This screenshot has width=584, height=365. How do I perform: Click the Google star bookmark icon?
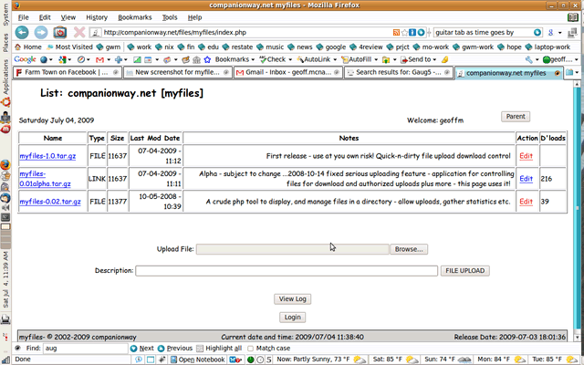[x=207, y=59]
